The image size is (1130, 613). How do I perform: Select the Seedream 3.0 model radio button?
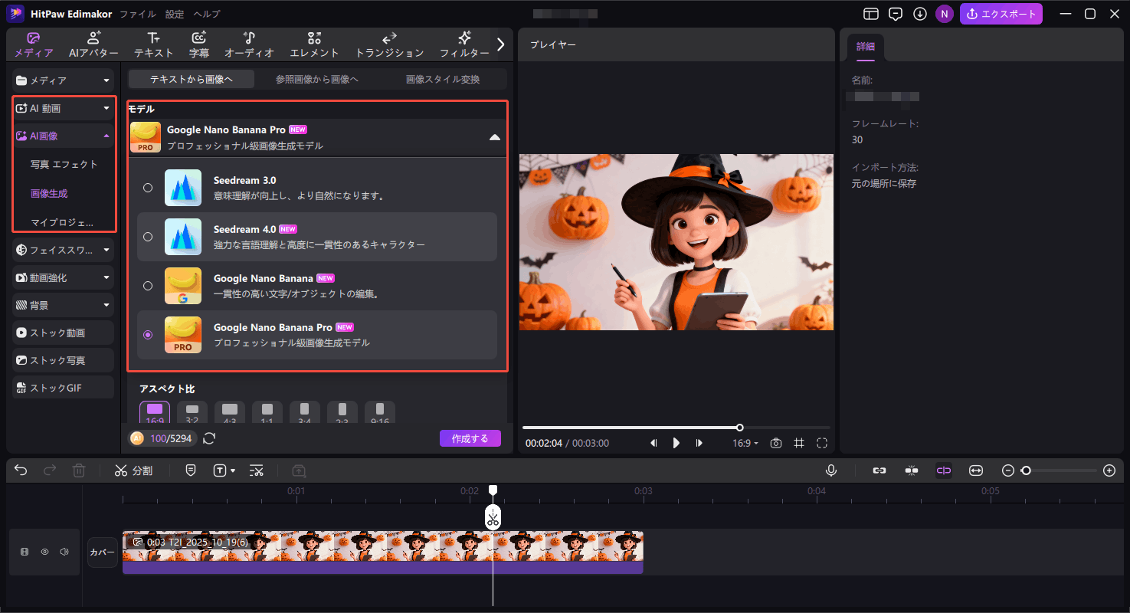(x=148, y=188)
